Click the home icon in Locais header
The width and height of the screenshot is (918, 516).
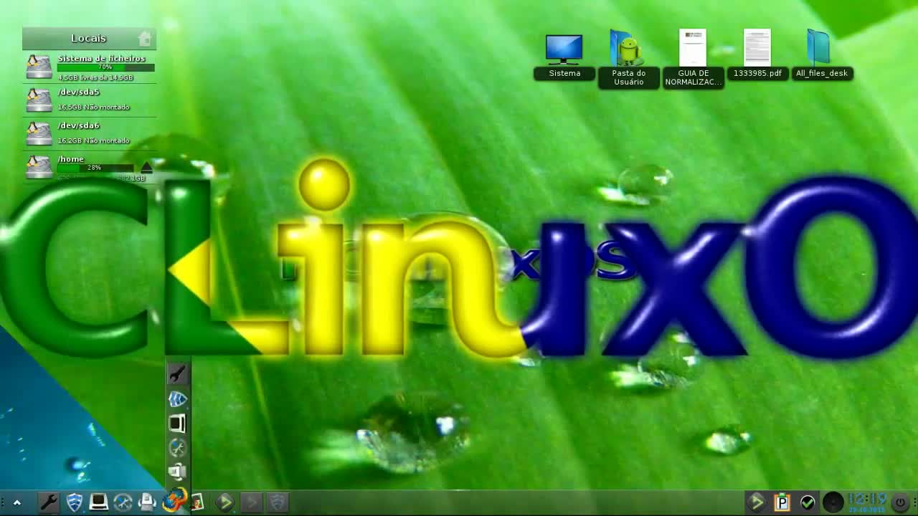(145, 38)
